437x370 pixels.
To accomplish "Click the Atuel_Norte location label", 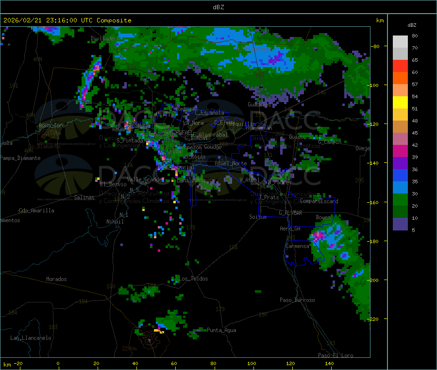I will coord(231,163).
